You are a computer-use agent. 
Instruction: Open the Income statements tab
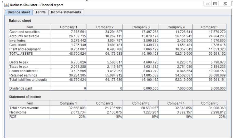tap(66, 12)
